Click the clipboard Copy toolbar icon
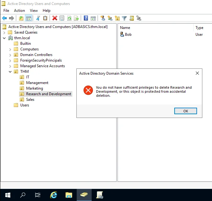The image size is (212, 201). pyautogui.click(x=45, y=18)
